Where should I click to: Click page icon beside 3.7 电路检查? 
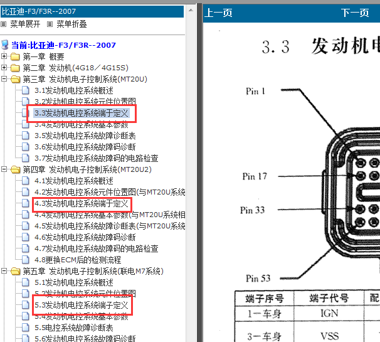(26, 158)
